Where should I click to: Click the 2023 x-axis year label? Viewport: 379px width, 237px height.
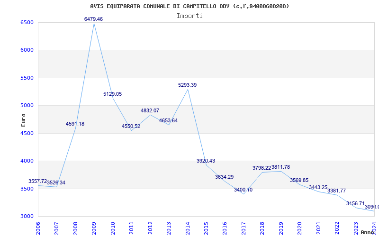pos(356,228)
